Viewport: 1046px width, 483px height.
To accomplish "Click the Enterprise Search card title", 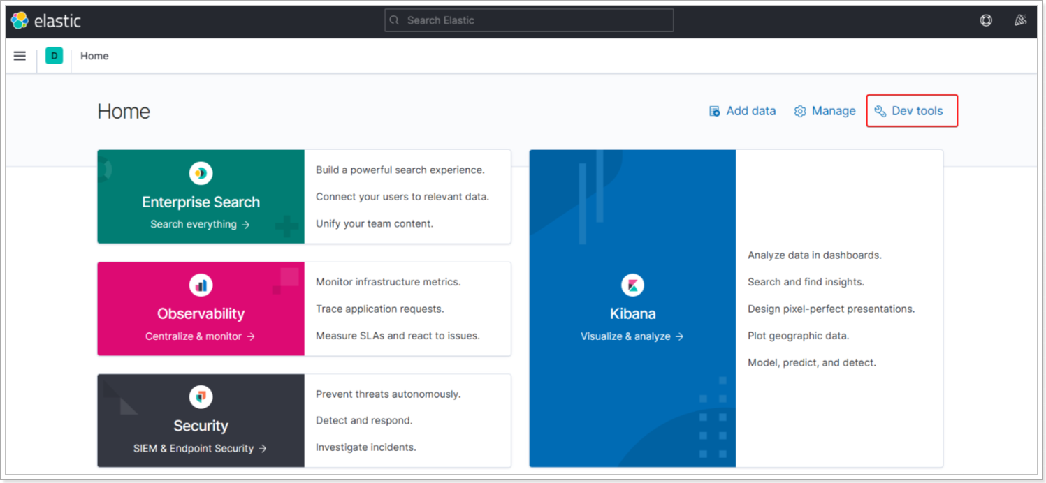I will pyautogui.click(x=201, y=202).
